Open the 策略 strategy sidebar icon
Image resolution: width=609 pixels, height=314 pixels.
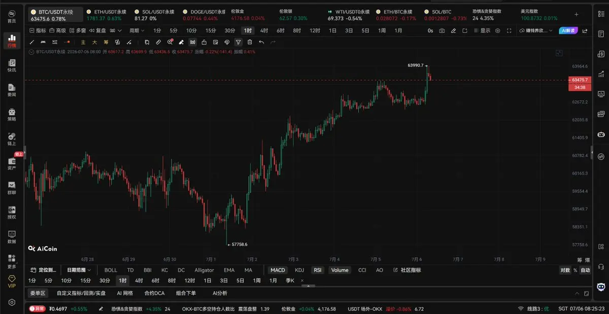tap(12, 114)
